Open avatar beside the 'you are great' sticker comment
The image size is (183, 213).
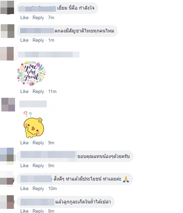(x=7, y=54)
